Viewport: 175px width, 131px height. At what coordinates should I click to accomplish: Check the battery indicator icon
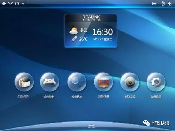[x=155, y=4]
